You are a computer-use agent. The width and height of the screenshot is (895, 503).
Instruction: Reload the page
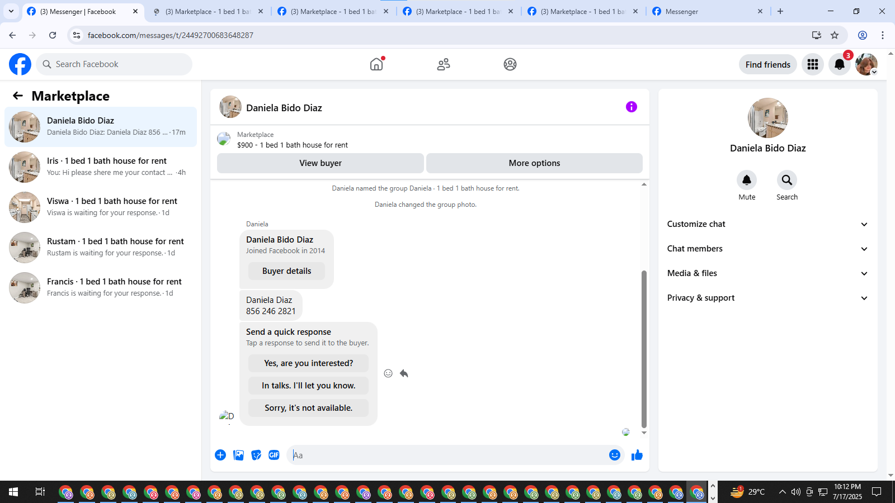53,35
